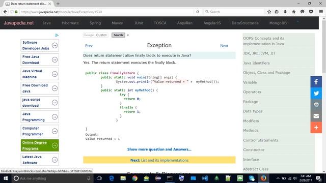This screenshot has height=183, width=326.
Task: Reload the page with the refresh icon
Action: point(198,12)
